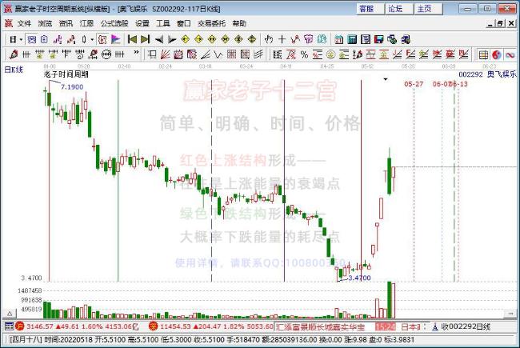
Task: Click the infinity loop icon
Action: click(x=510, y=54)
